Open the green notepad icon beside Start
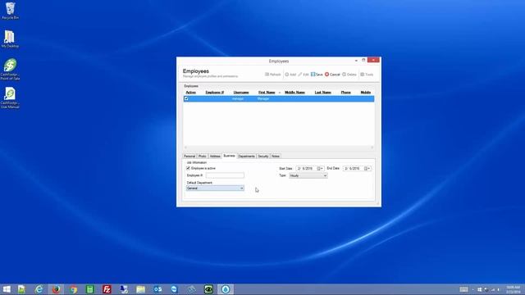525x295 pixels. pyautogui.click(x=21, y=289)
